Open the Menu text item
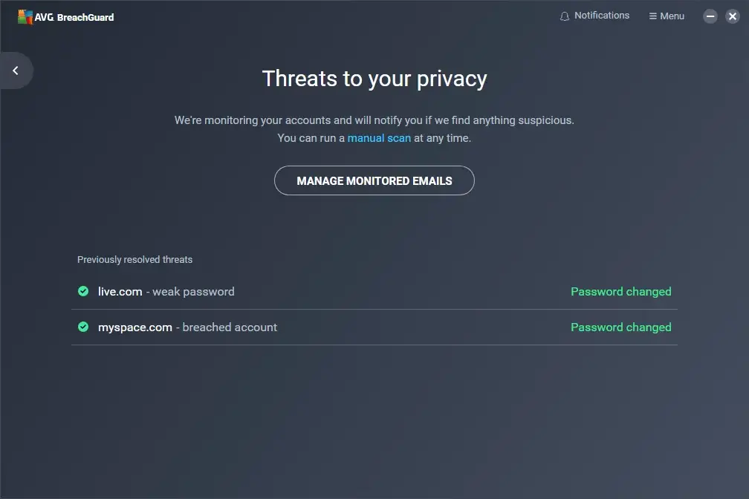The height and width of the screenshot is (499, 749). coord(672,16)
